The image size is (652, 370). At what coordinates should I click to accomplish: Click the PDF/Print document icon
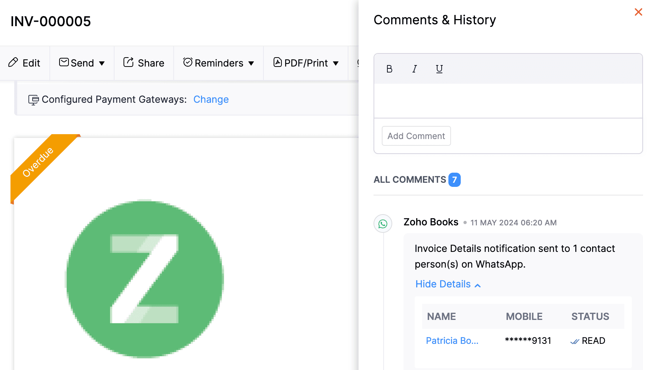[x=277, y=62]
